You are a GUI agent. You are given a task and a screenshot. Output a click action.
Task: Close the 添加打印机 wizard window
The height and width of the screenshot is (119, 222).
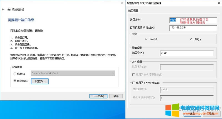click(x=121, y=3)
